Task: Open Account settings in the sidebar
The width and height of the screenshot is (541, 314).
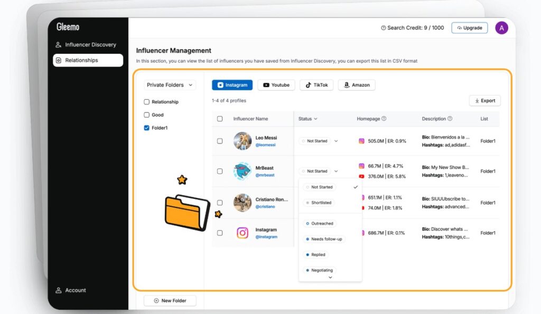Action: click(x=71, y=290)
